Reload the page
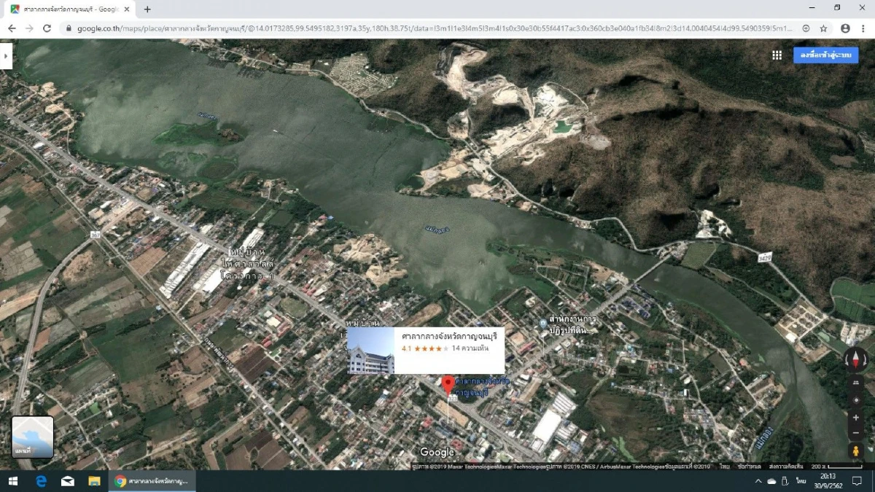The image size is (875, 492). (47, 28)
